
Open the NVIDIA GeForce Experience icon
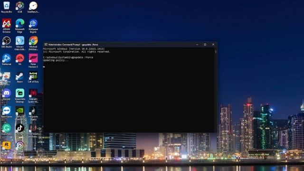(x=20, y=113)
